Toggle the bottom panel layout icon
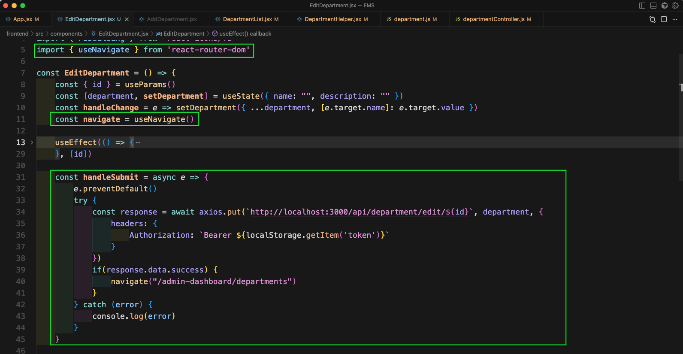The height and width of the screenshot is (354, 683). click(653, 6)
